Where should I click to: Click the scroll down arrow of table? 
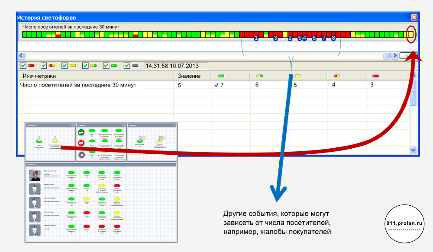413,150
